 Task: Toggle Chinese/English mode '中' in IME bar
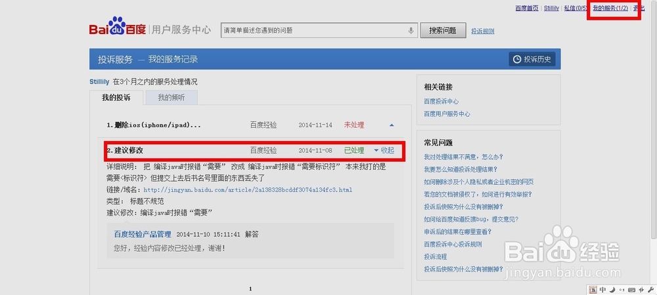(603, 290)
